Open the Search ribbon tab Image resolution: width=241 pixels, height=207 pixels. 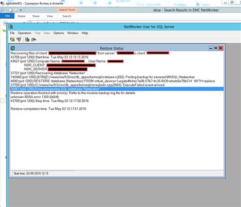[67, 16]
